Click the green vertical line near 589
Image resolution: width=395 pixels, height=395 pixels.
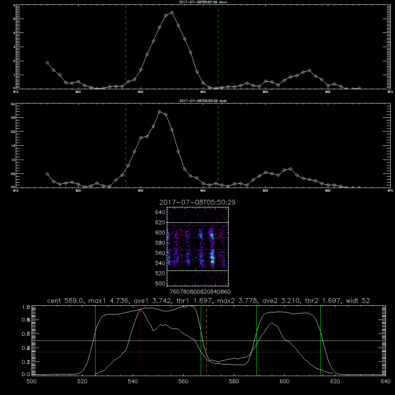pos(256,340)
